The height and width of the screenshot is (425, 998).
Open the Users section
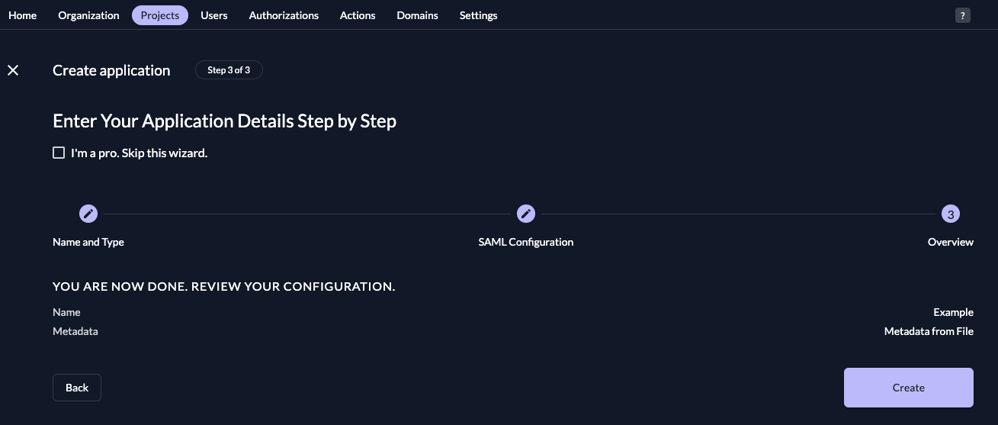pyautogui.click(x=214, y=15)
